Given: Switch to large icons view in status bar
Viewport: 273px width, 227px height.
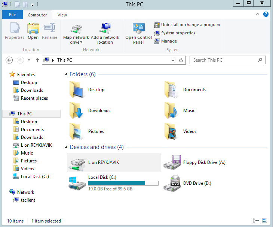Looking at the screenshot, I should (264, 221).
